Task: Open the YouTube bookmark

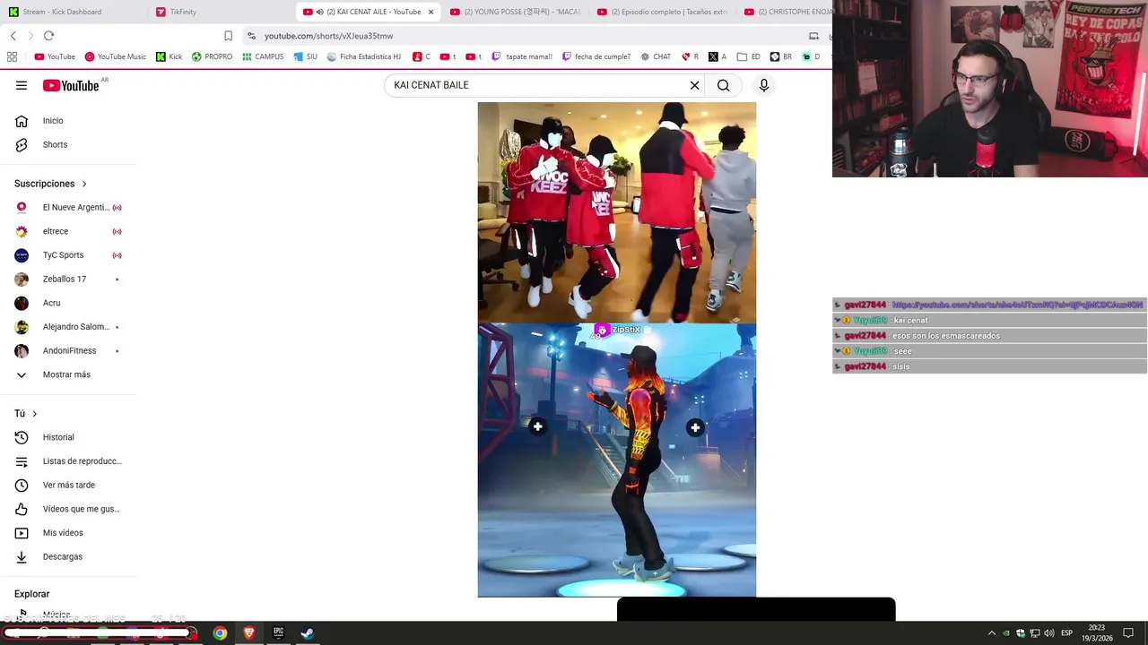Action: pyautogui.click(x=55, y=56)
